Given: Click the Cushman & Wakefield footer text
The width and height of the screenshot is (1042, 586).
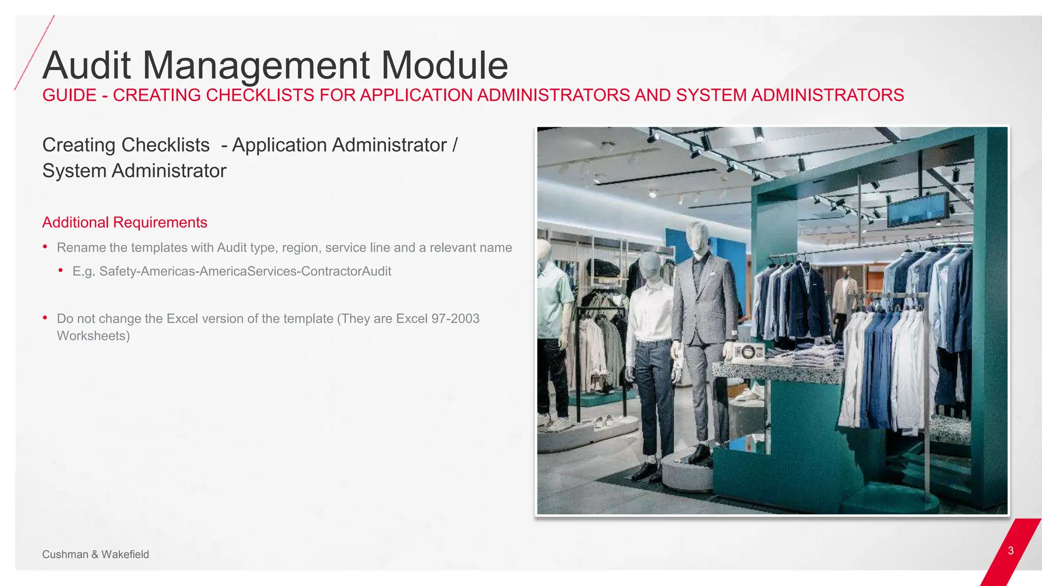Looking at the screenshot, I should [x=95, y=554].
